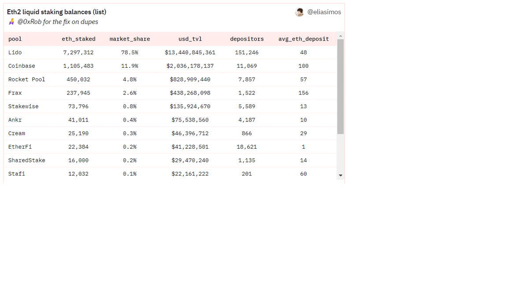Sort by the usd_tvl column header

[190, 39]
